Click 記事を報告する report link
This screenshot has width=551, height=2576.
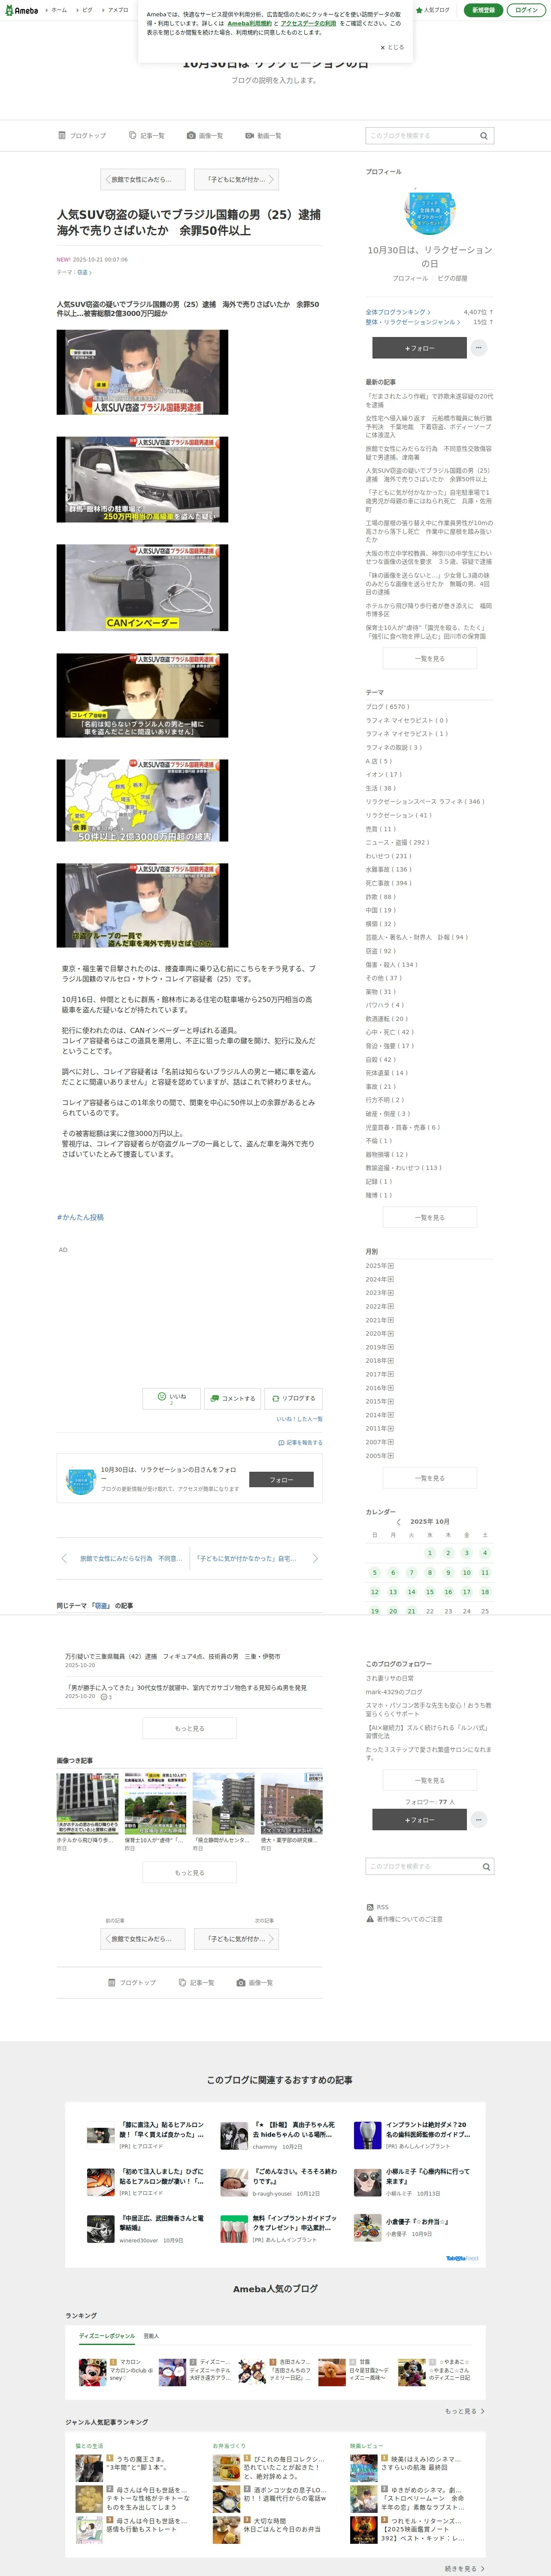[300, 1443]
